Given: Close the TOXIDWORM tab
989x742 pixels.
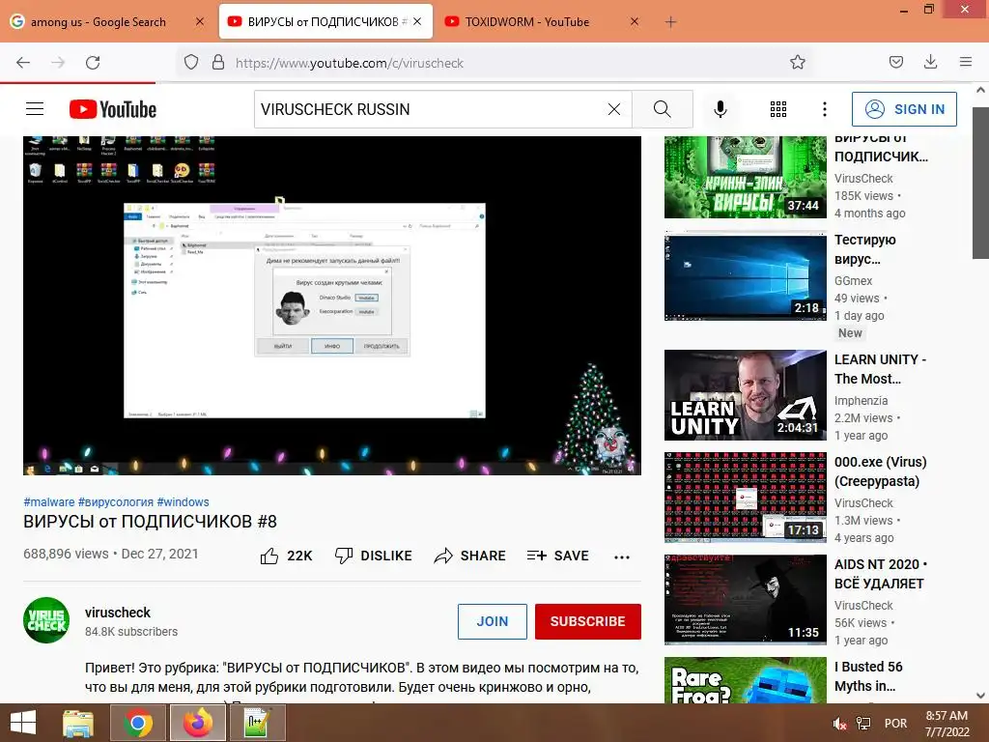Looking at the screenshot, I should coord(635,22).
